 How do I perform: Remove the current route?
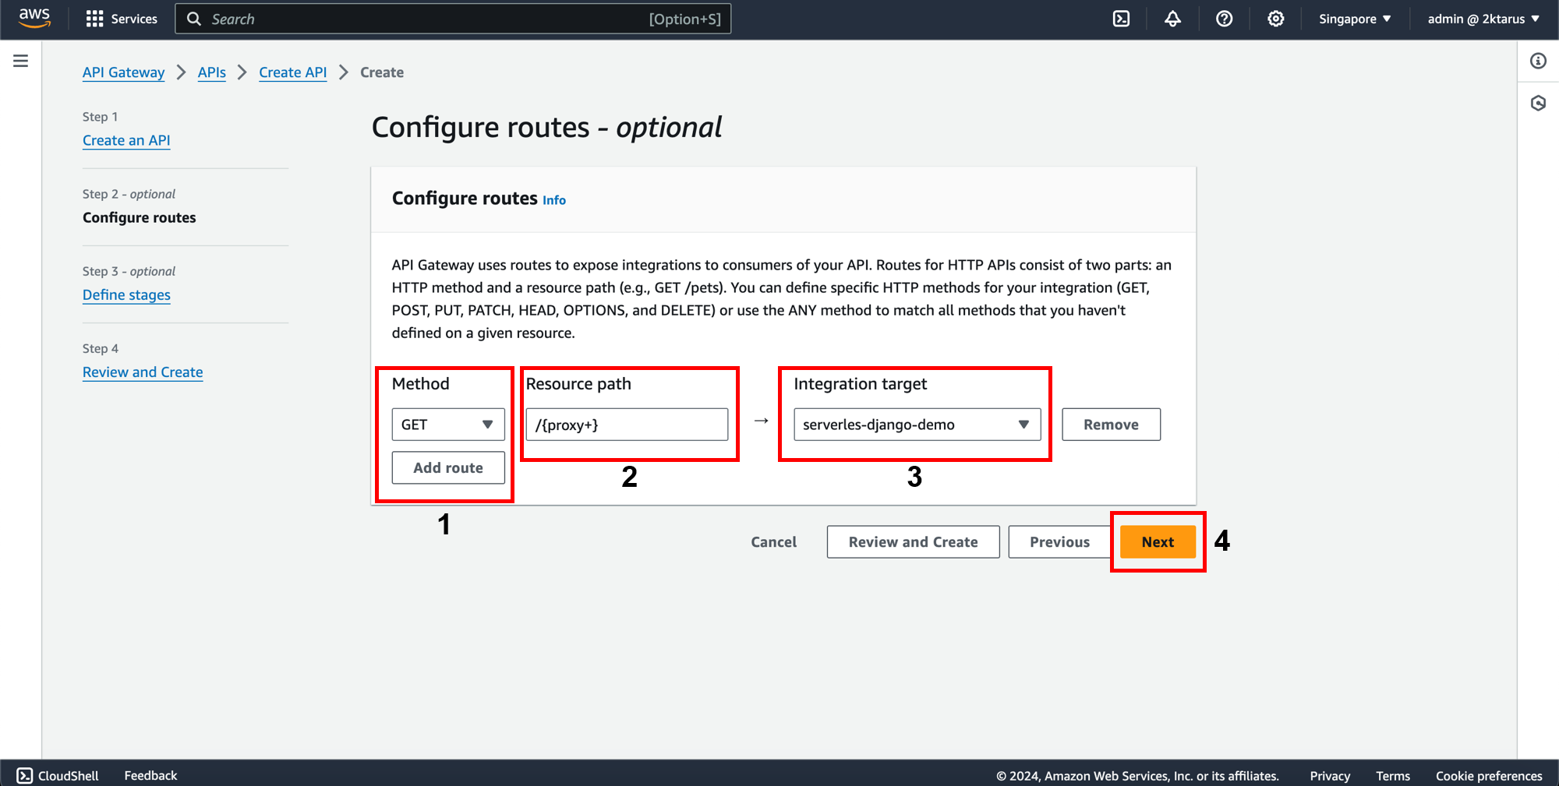pyautogui.click(x=1111, y=425)
